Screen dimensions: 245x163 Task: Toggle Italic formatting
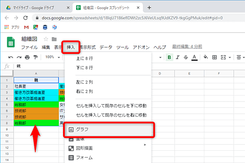(x=177, y=58)
